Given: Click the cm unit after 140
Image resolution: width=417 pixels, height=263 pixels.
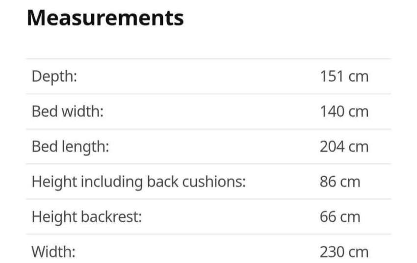Looking at the screenshot, I should [358, 111].
